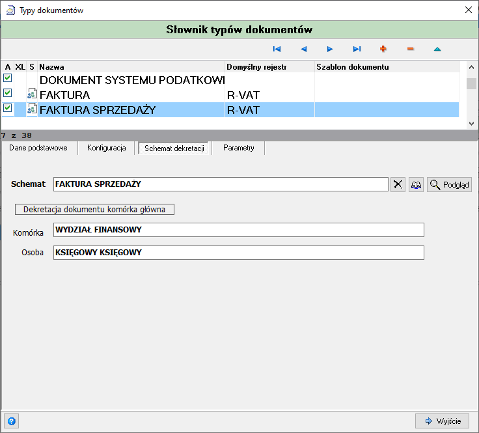Click the Komórka field WYDZIAŁ FINANSOWY

click(x=239, y=230)
